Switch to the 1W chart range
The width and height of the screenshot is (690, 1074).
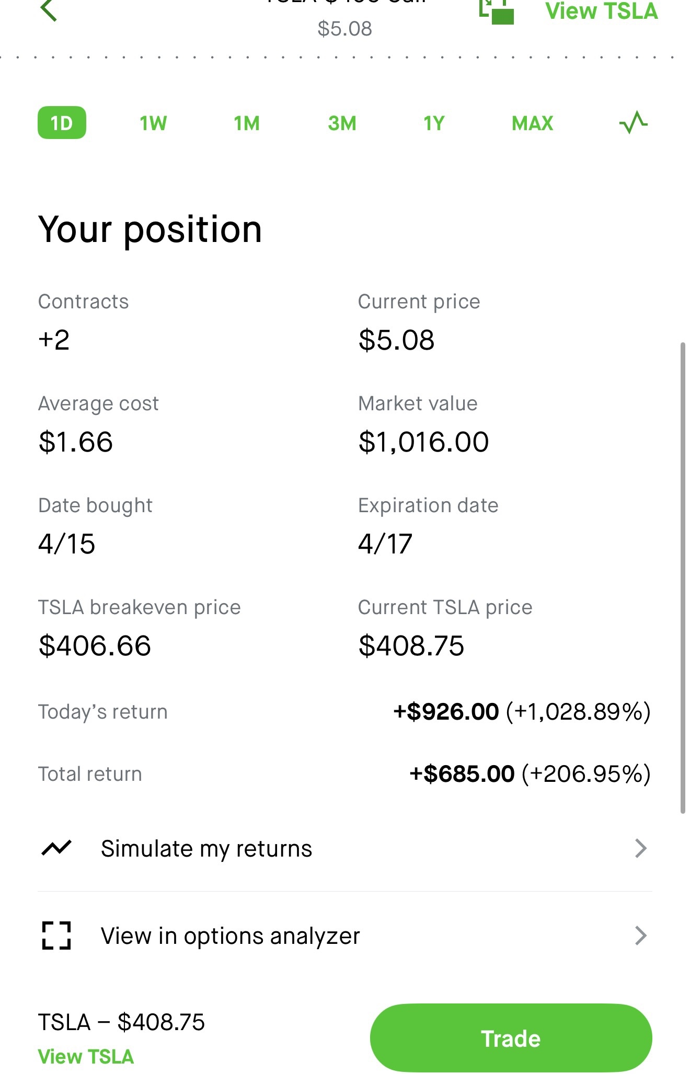[153, 123]
